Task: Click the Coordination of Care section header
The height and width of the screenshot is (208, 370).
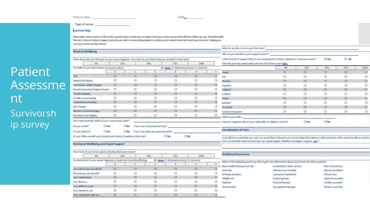Action: 296,130
